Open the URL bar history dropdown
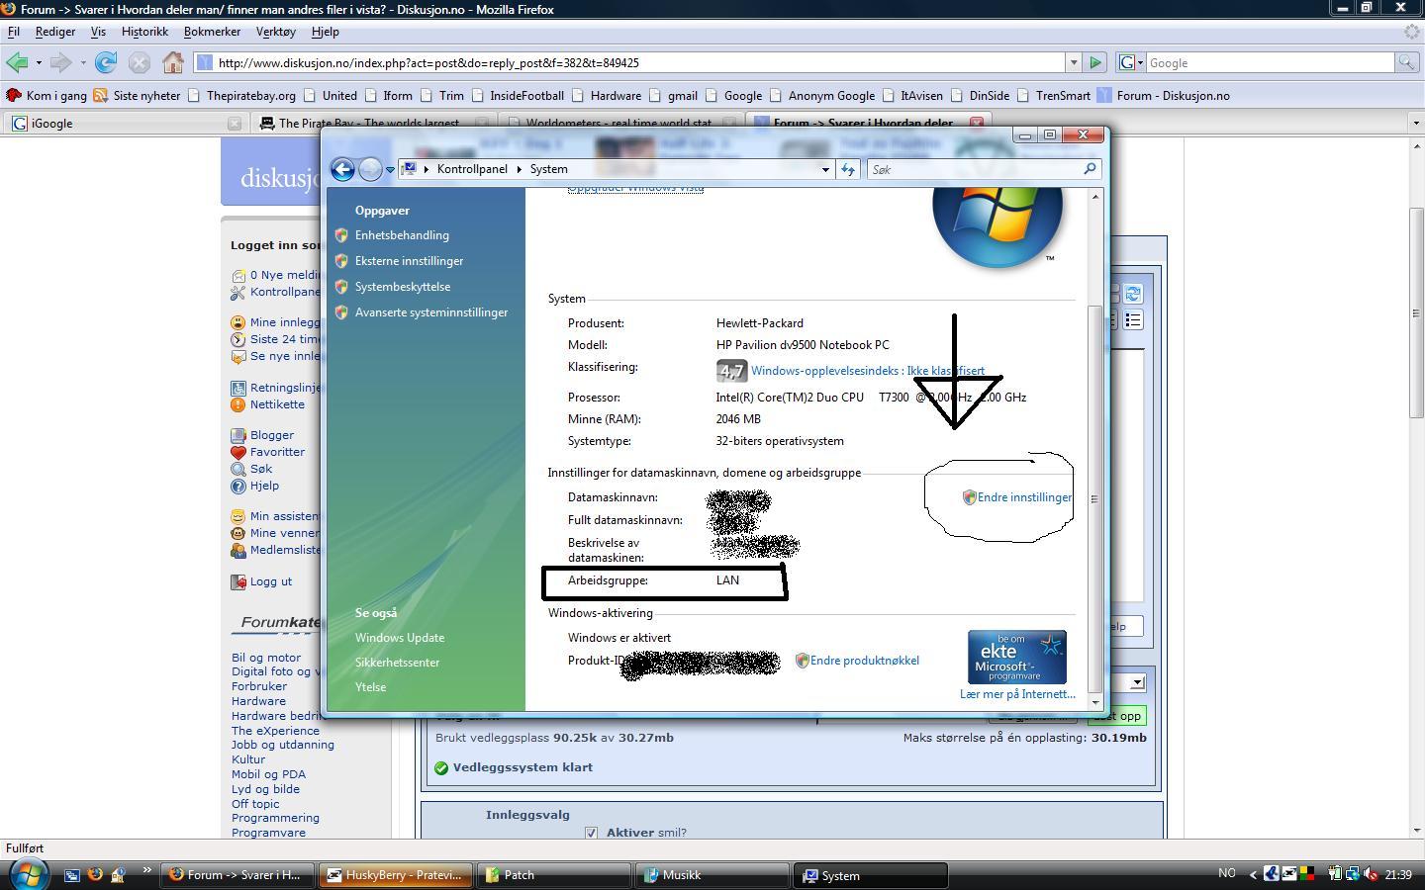This screenshot has height=890, width=1425. [1073, 62]
